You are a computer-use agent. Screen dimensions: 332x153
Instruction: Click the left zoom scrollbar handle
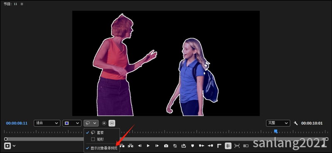6,139
